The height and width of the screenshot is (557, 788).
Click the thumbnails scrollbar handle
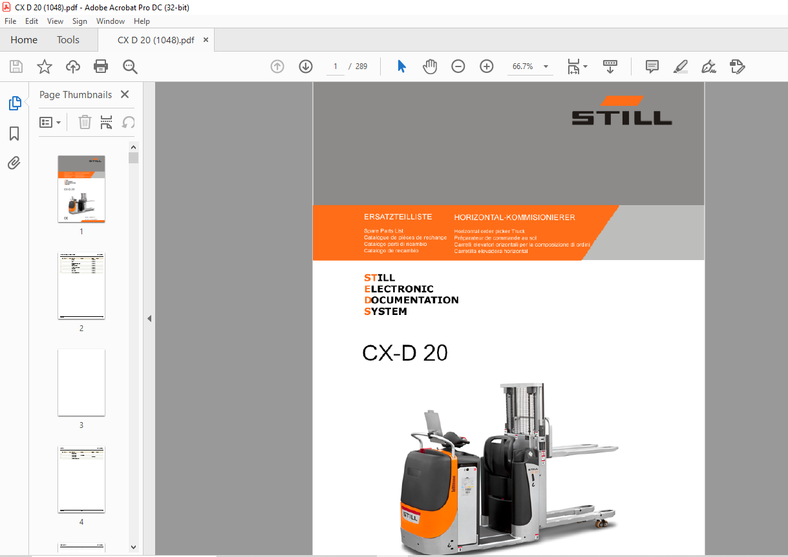133,158
